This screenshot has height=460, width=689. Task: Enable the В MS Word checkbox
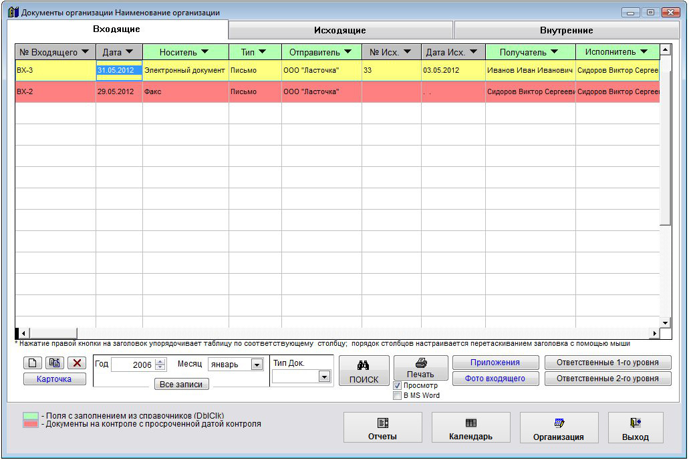point(398,395)
